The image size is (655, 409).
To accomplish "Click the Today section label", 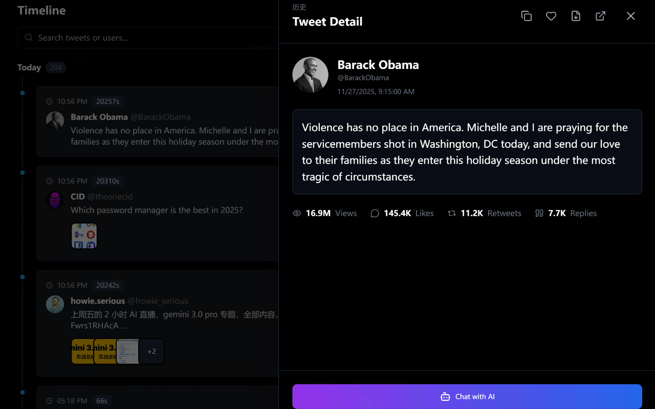I will [x=29, y=67].
